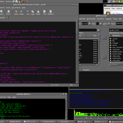Select tren_resimler folder in gFTP
123x123 pixels.
click(117, 47)
